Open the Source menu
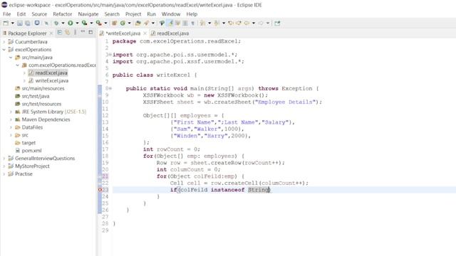 click(39, 14)
